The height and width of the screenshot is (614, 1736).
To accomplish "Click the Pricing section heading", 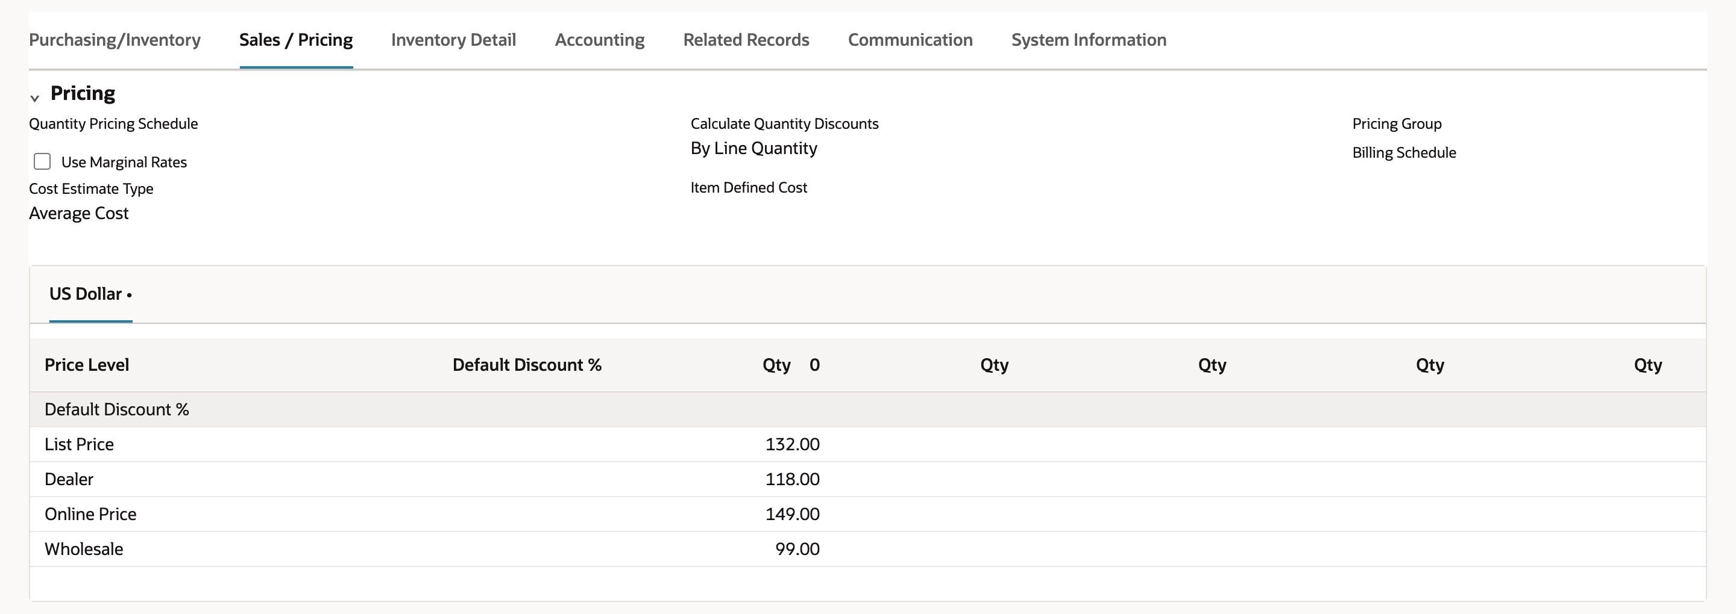I will coord(83,93).
